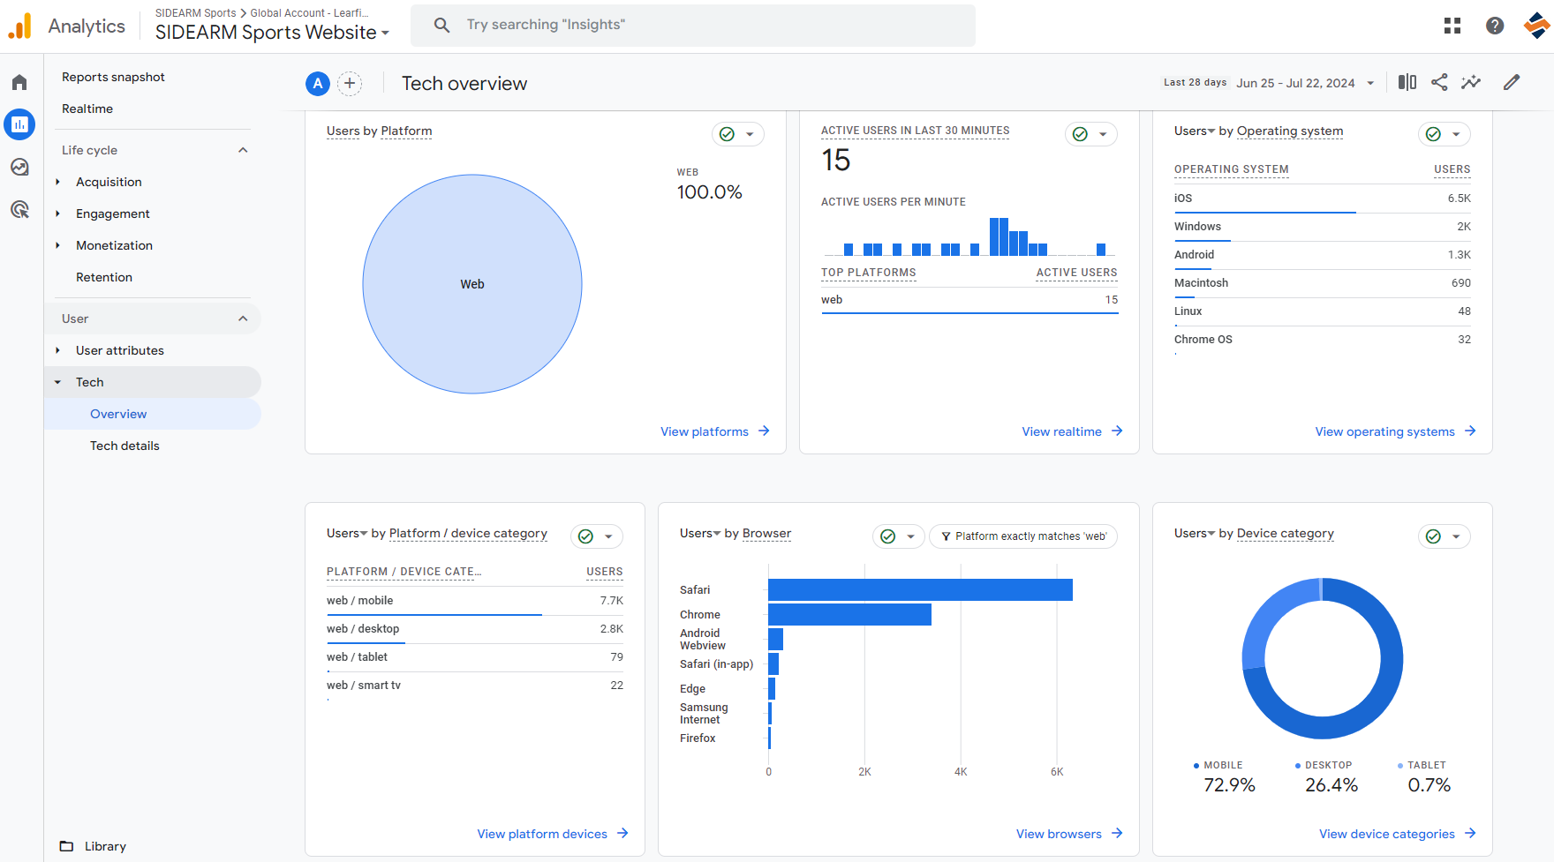Share this report icon

pos(1439,82)
